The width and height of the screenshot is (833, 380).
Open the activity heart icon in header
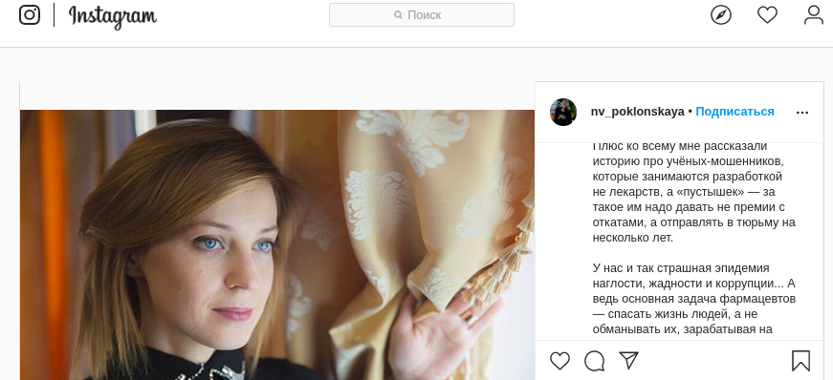pyautogui.click(x=767, y=15)
